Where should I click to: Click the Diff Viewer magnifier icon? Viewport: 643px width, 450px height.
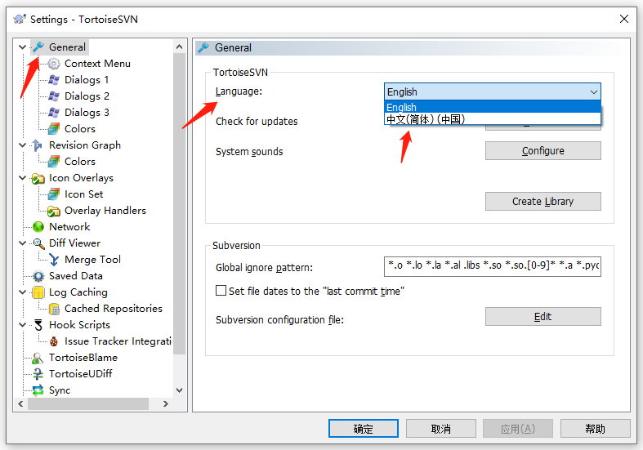[x=38, y=243]
